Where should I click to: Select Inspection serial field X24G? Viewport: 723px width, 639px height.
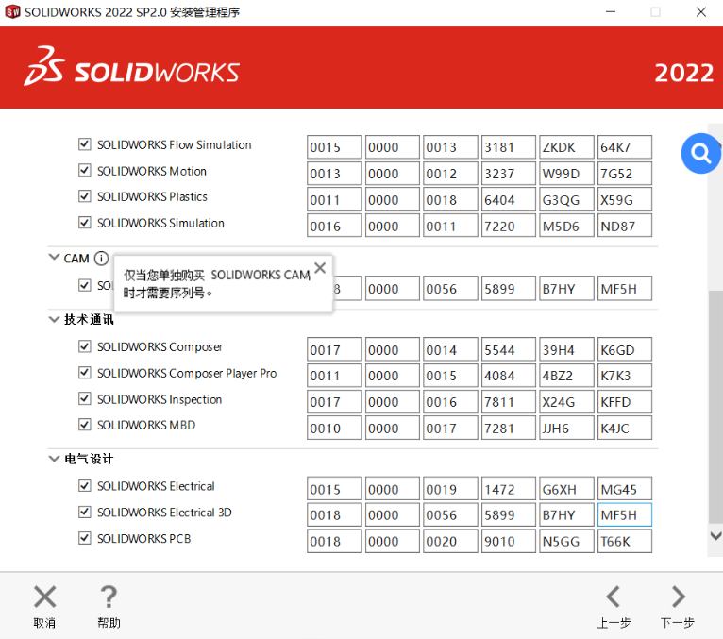(566, 402)
